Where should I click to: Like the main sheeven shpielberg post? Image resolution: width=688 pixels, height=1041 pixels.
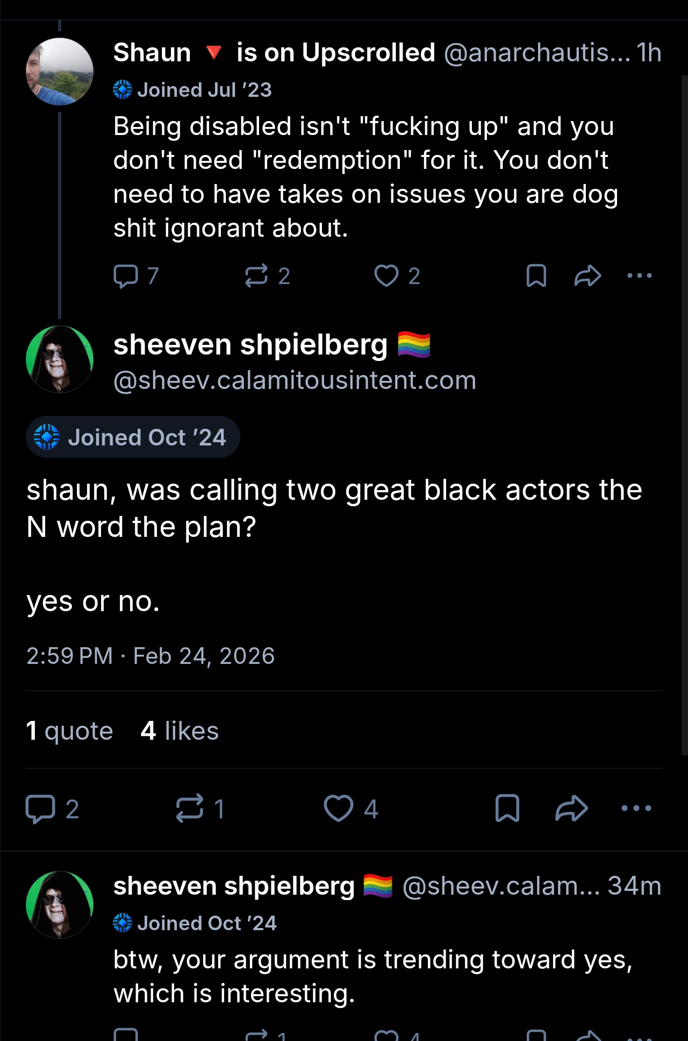pos(339,809)
